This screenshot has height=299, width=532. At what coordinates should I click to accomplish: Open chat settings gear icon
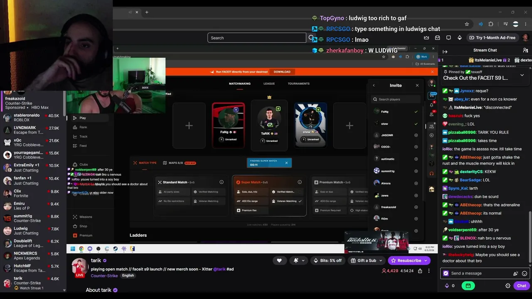point(507,286)
